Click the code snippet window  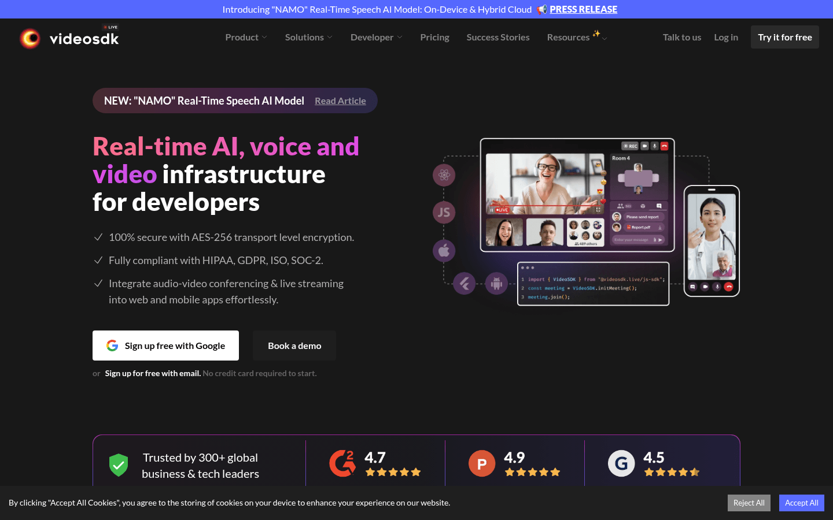click(593, 284)
